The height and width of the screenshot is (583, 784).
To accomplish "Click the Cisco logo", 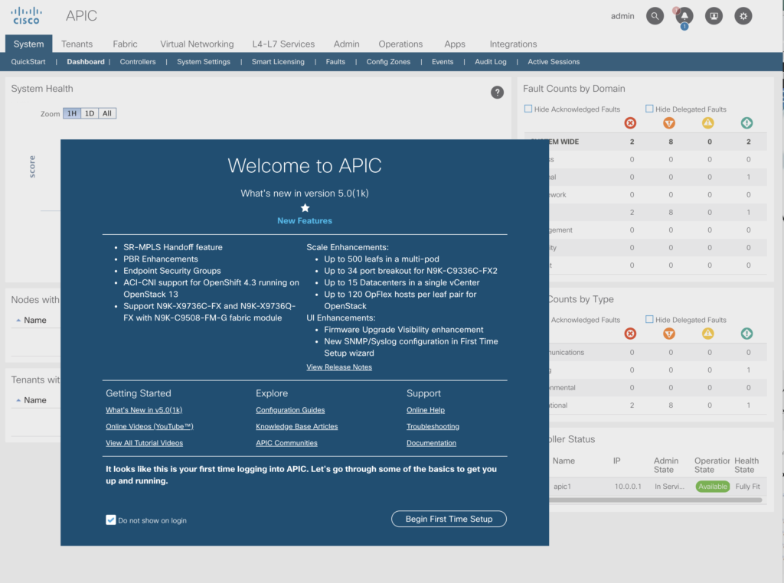I will tap(26, 15).
